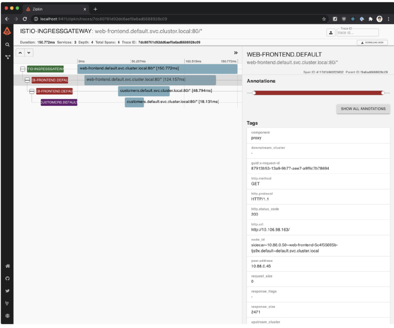Click the shield extension icon in the toolbar
This screenshot has width=394, height=328.
[344, 19]
